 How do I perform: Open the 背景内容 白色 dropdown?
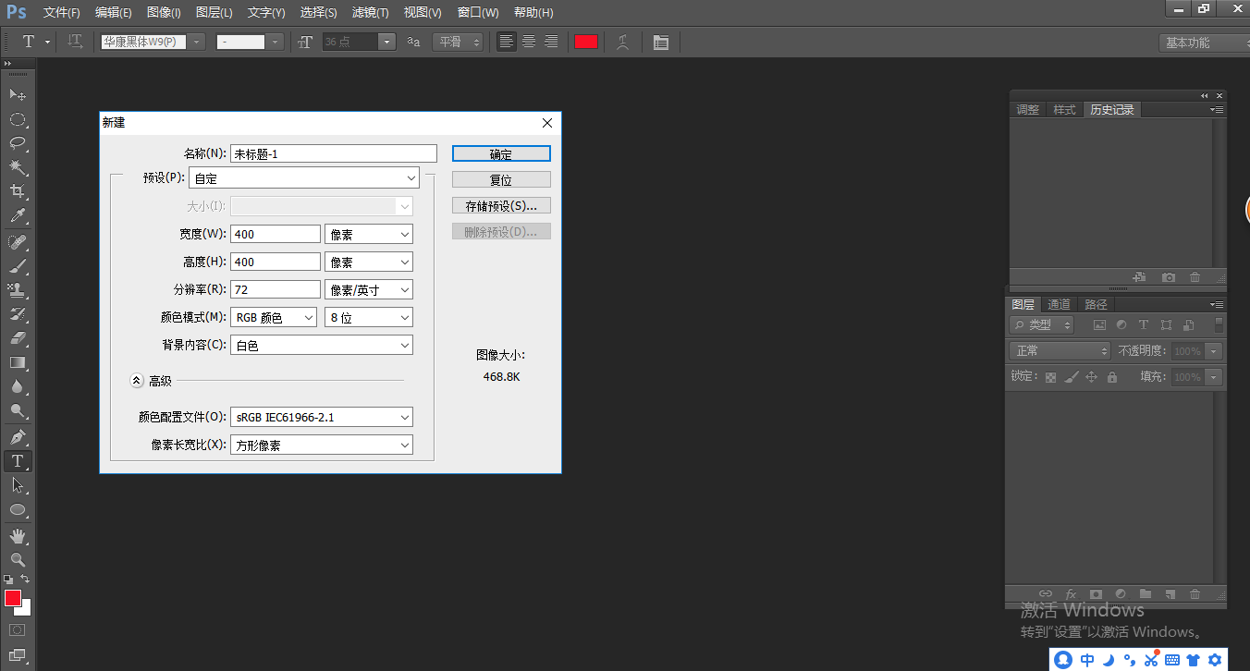[x=322, y=346]
